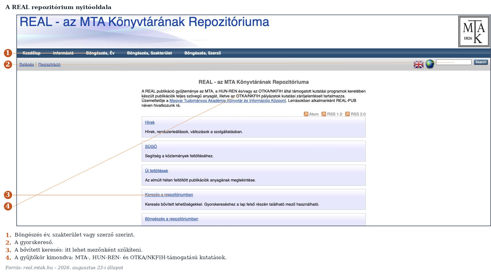Click the caption 'A gyorskereső.'
Viewport: 491px width, 274px height.
click(x=34, y=242)
